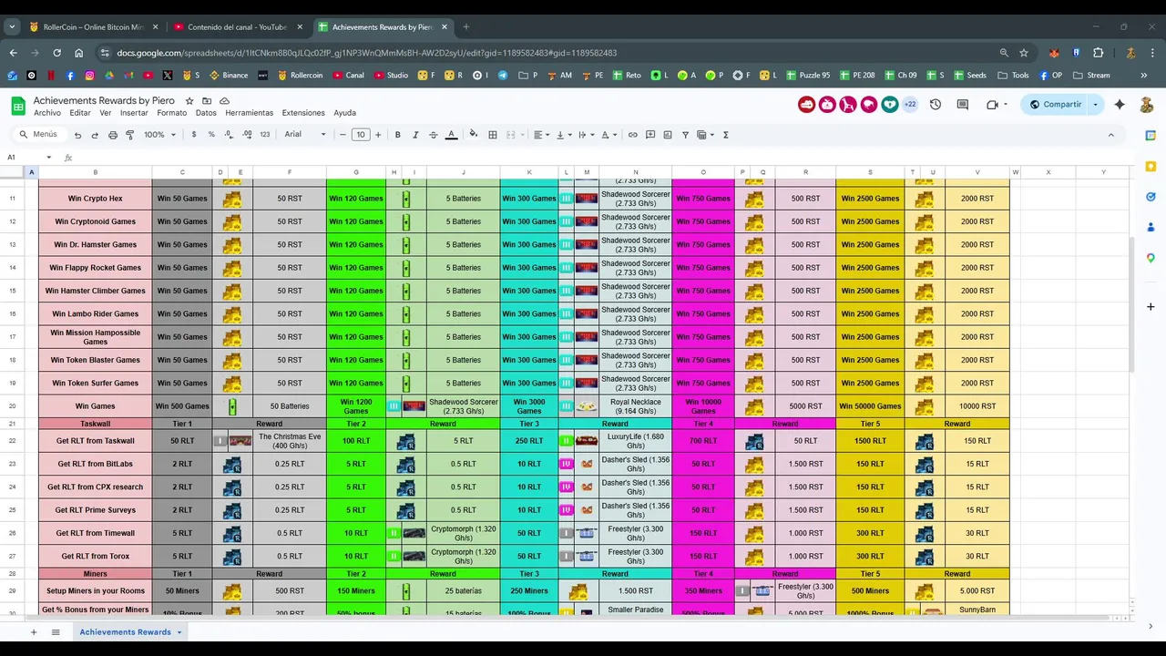Viewport: 1166px width, 656px height.
Task: Open version history clock icon
Action: 935,105
